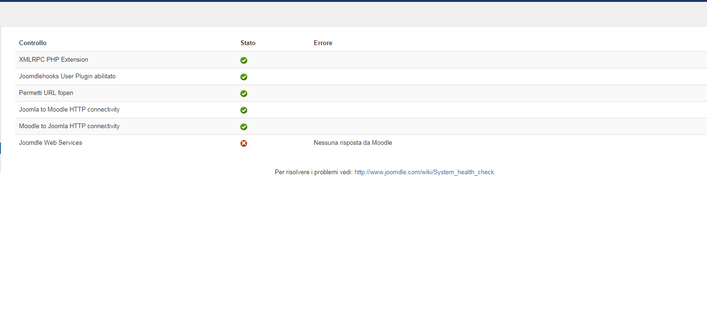This screenshot has width=707, height=329.
Task: Click the Controllo column header
Action: pos(33,43)
